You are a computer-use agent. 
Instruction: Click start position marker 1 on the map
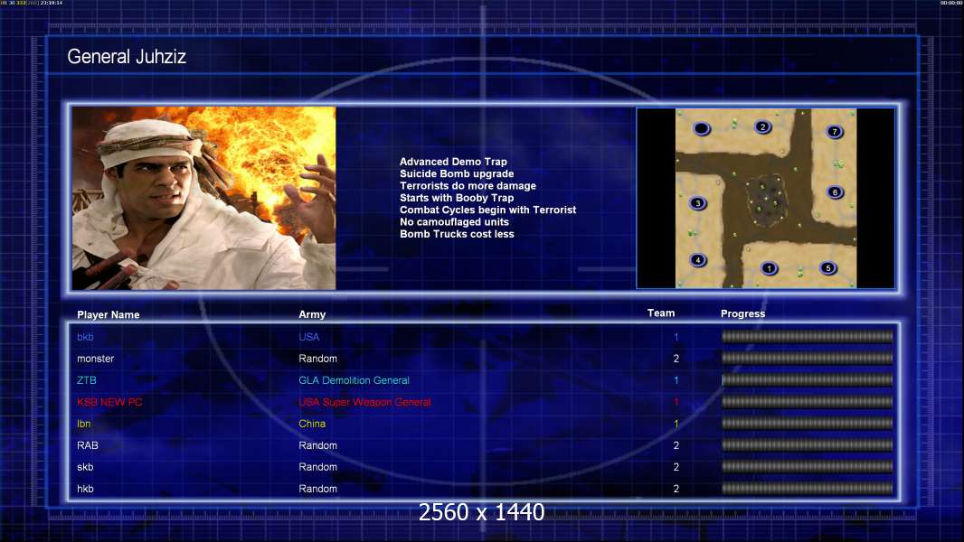click(x=769, y=268)
